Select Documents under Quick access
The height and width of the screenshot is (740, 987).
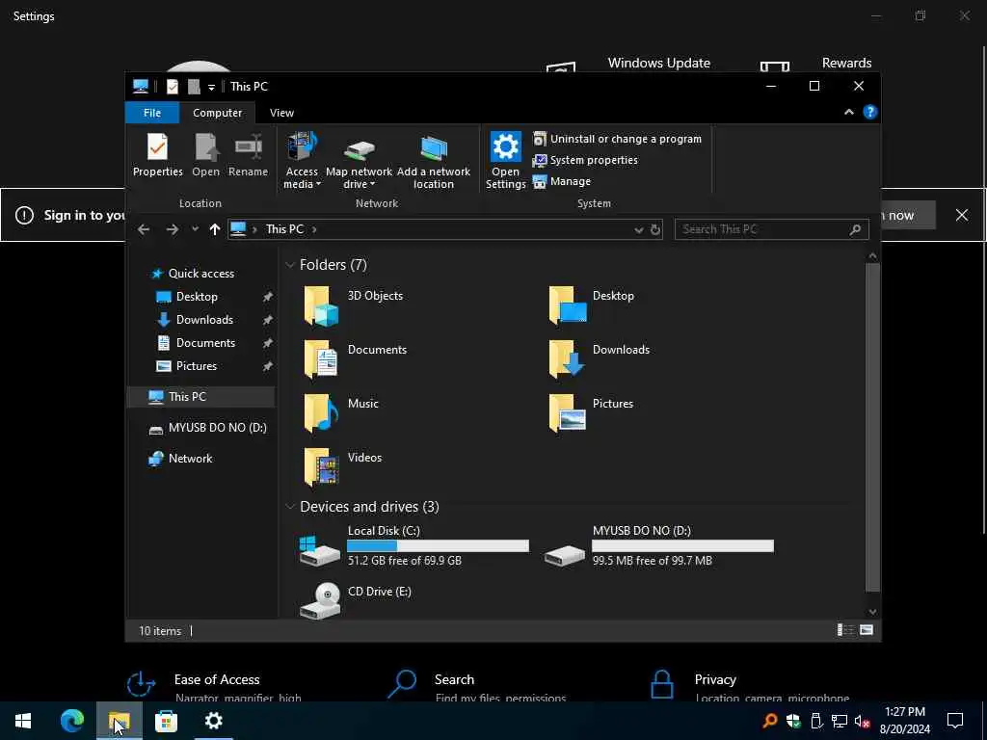[x=205, y=343]
